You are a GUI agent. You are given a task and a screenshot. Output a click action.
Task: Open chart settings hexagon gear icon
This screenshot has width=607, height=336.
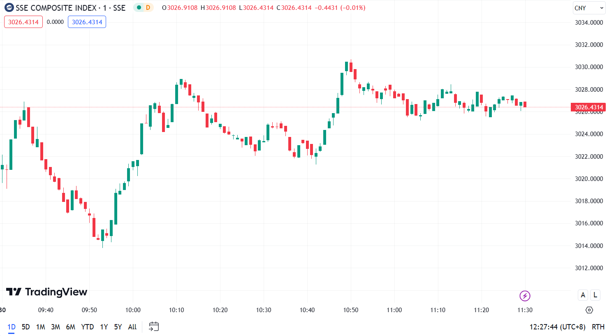tap(589, 310)
